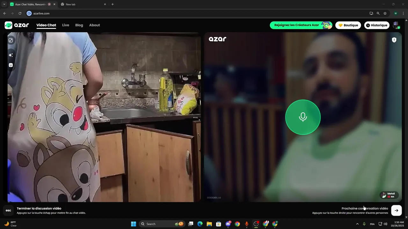Screen dimensions: 408x229
Task: Launch Microsoft Edge from taskbar
Action: (200, 224)
